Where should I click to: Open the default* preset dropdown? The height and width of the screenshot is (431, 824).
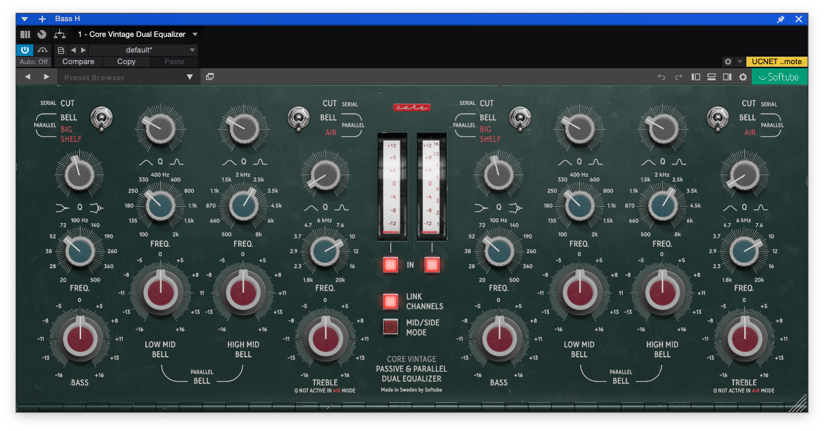point(143,50)
